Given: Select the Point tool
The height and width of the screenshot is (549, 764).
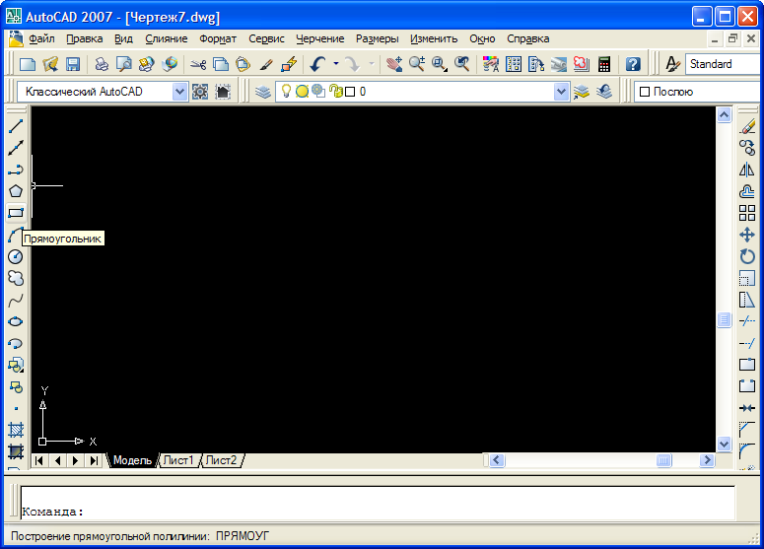Looking at the screenshot, I should click(16, 408).
